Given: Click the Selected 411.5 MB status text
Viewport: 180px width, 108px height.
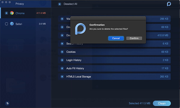Looking at the screenshot, I should 139,103.
